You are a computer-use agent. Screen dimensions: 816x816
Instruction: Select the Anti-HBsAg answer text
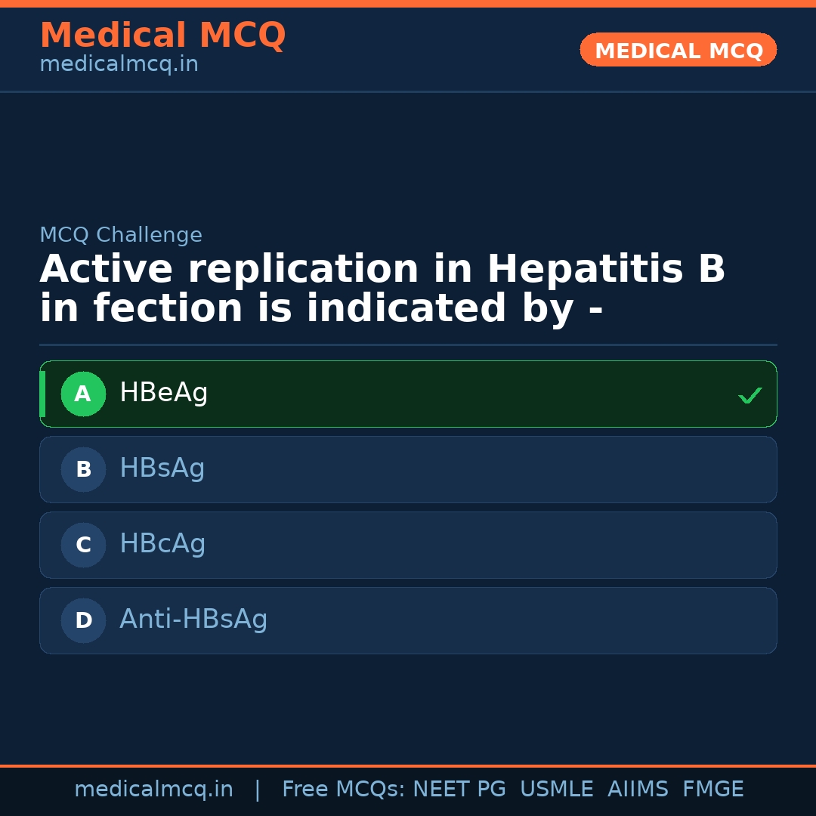(x=193, y=620)
